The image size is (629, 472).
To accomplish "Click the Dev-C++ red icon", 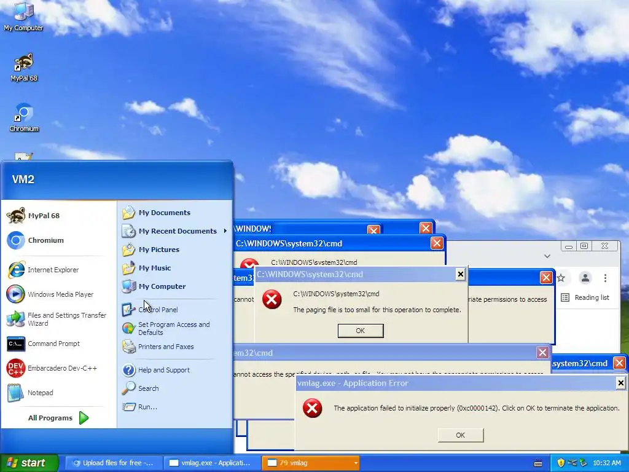I will [15, 368].
